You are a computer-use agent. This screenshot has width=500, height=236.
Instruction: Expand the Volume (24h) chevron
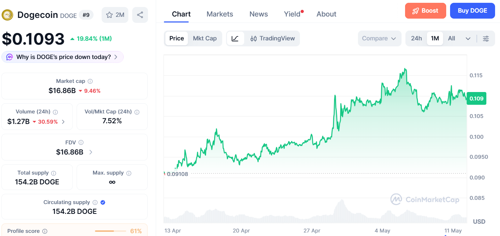tap(63, 122)
